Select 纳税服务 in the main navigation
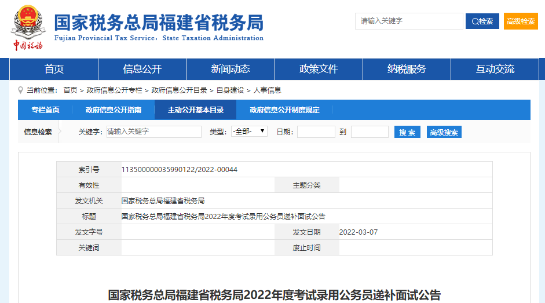 [407, 69]
